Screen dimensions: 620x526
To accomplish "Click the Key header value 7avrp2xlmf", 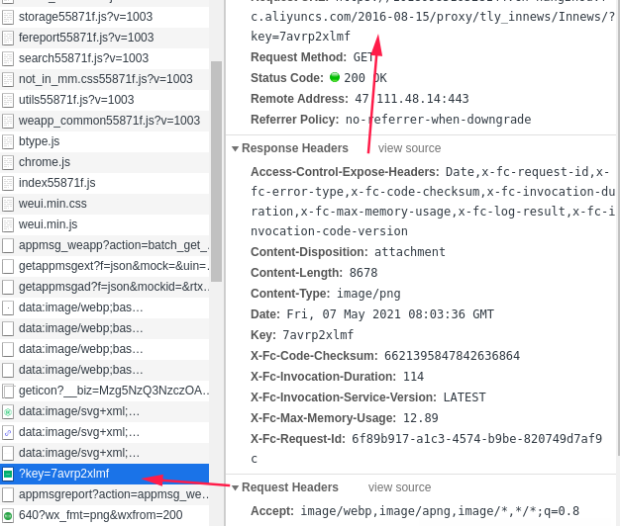I will coord(318,335).
